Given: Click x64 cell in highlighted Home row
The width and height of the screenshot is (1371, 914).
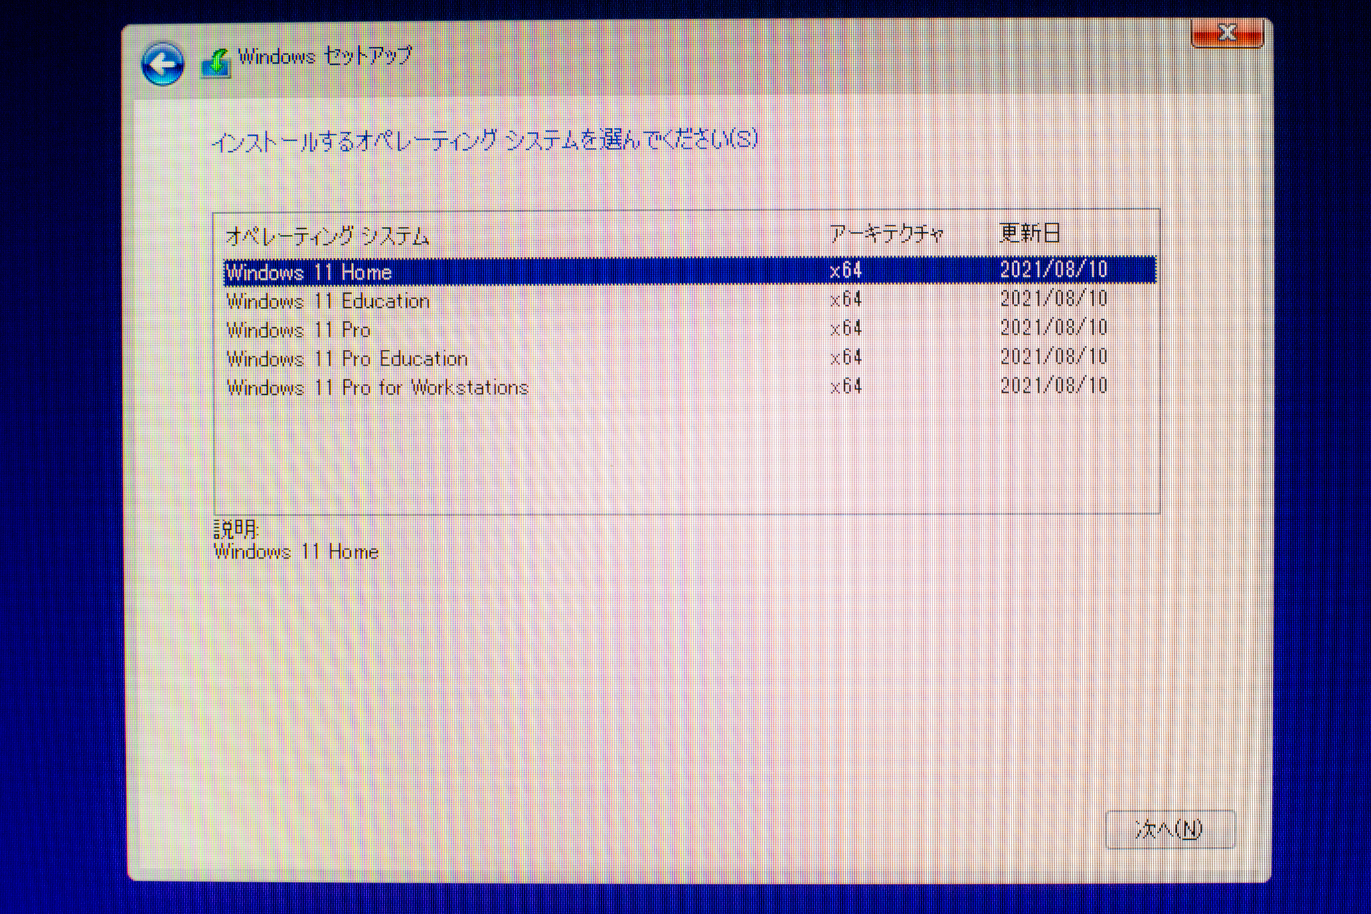Looking at the screenshot, I should point(845,270).
